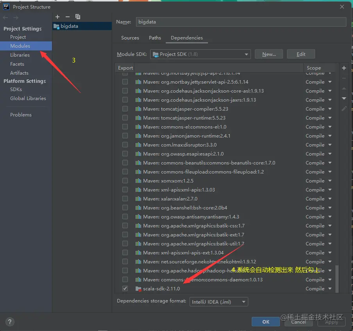This screenshot has width=353, height=331.
Task: Uncheck export for scala-sdk-2.11.0
Action: (125, 288)
